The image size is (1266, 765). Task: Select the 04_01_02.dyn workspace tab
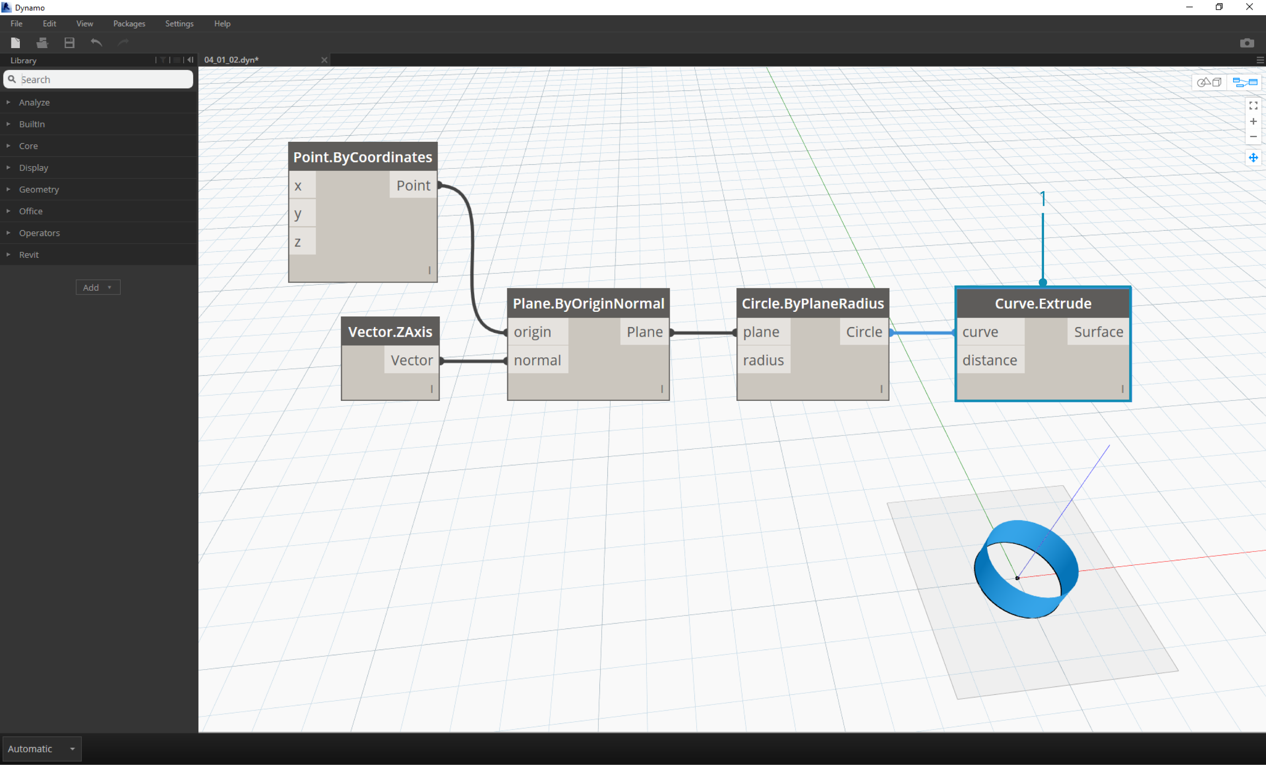pos(265,59)
